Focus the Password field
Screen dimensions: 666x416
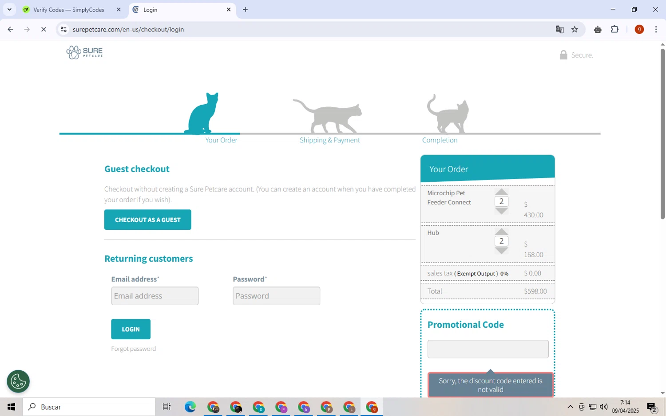[276, 296]
